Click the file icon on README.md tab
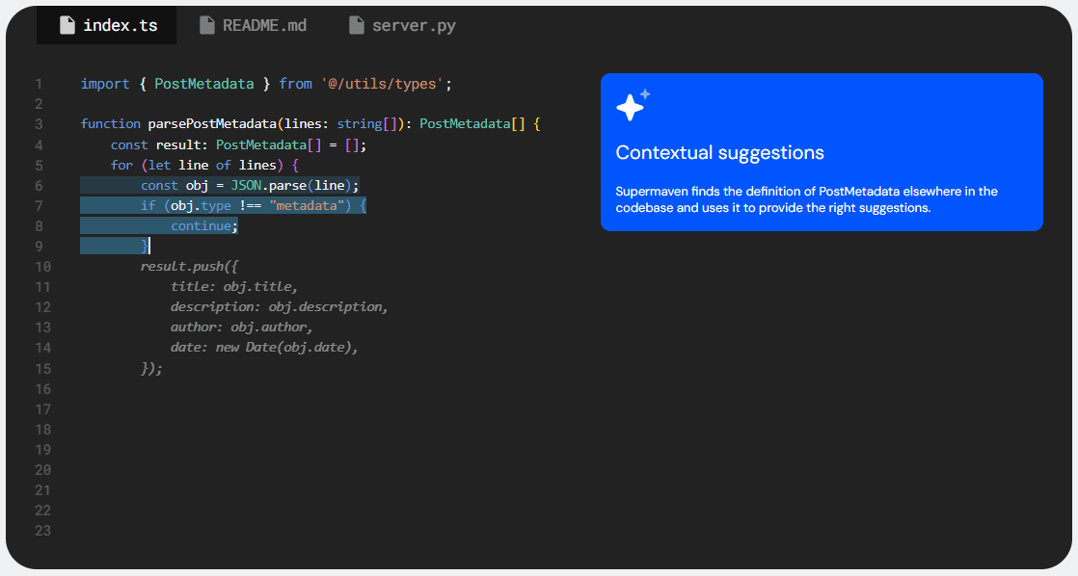This screenshot has width=1078, height=576. 207,25
